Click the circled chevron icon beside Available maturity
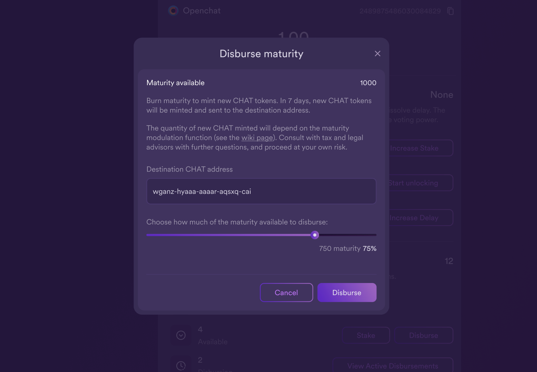 coord(181,335)
